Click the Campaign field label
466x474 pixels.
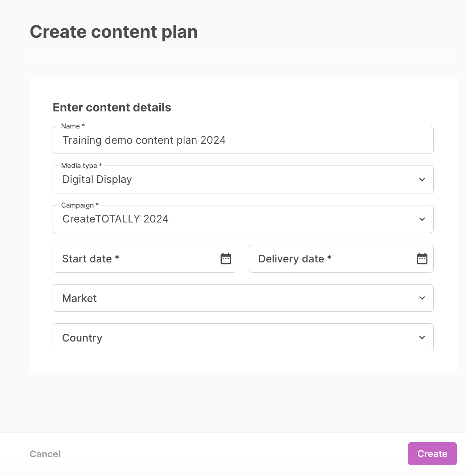[x=80, y=205]
